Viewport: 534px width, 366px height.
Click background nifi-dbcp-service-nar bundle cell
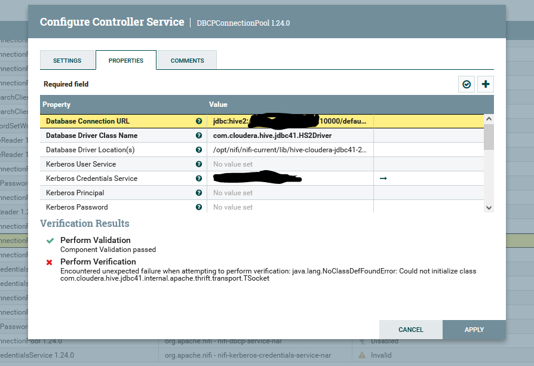click(x=223, y=341)
